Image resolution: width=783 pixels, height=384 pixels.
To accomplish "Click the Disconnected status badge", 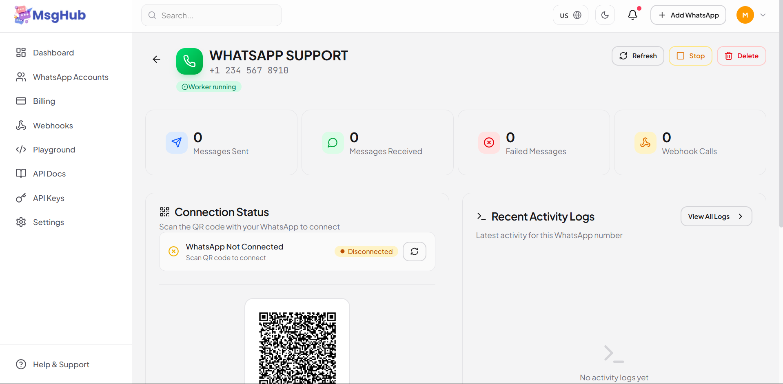I will click(366, 252).
